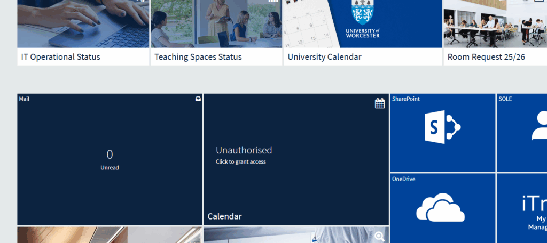Open the IT Operational Status link
This screenshot has height=243, width=547.
61,57
